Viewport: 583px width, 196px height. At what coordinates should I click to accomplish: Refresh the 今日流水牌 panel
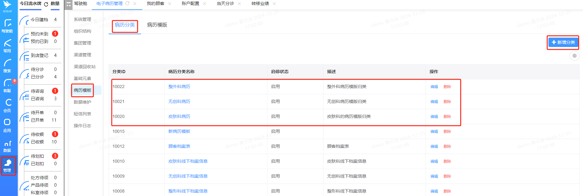click(46, 4)
